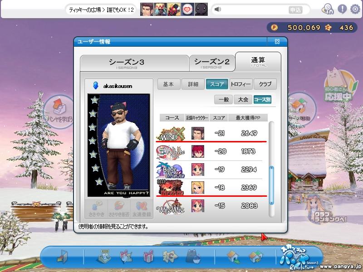Select the 大会 tournament filter

tap(243, 100)
